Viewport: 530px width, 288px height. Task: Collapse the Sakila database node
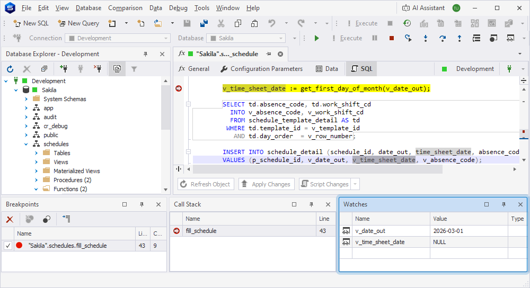click(x=16, y=90)
